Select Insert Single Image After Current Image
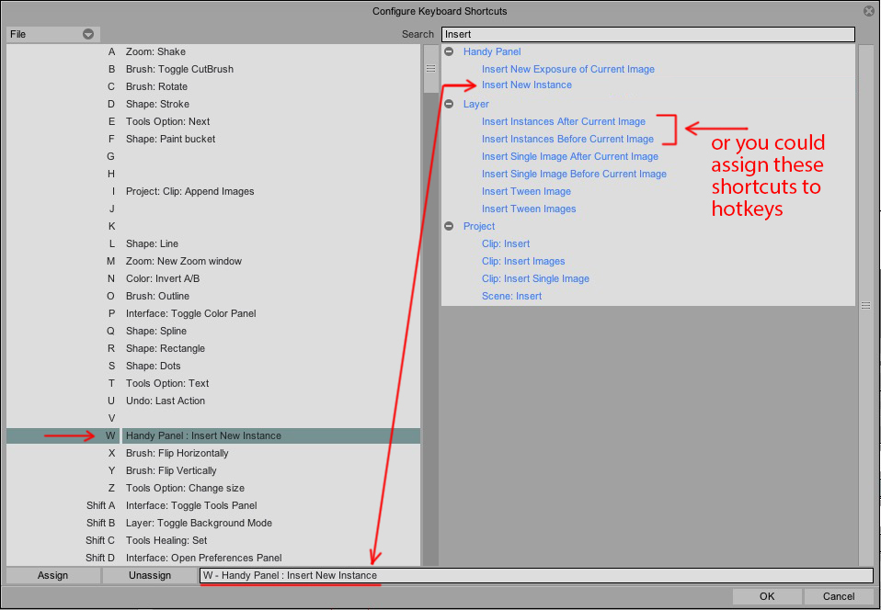The width and height of the screenshot is (881, 610). pyautogui.click(x=570, y=156)
